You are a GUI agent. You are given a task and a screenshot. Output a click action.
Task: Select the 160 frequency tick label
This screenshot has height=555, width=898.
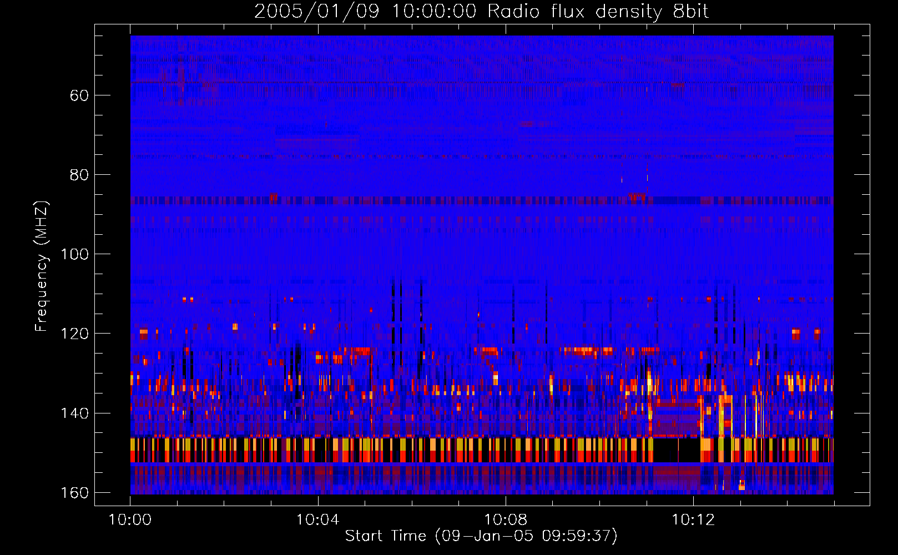coord(74,493)
